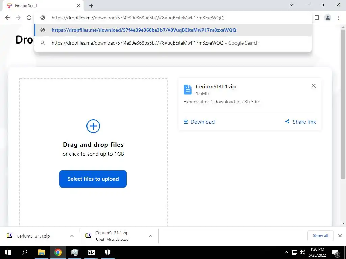Click Show all downloads button
This screenshot has width=346, height=259.
320,236
